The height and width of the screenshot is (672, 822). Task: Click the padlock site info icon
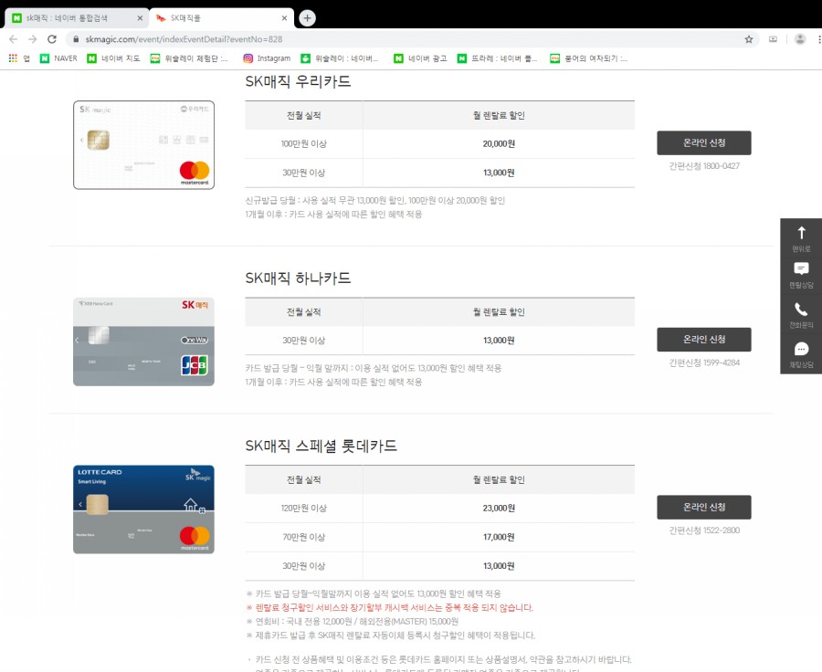pyautogui.click(x=76, y=39)
